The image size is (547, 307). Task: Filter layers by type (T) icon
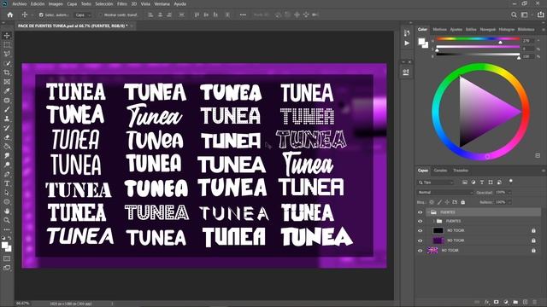pyautogui.click(x=482, y=182)
